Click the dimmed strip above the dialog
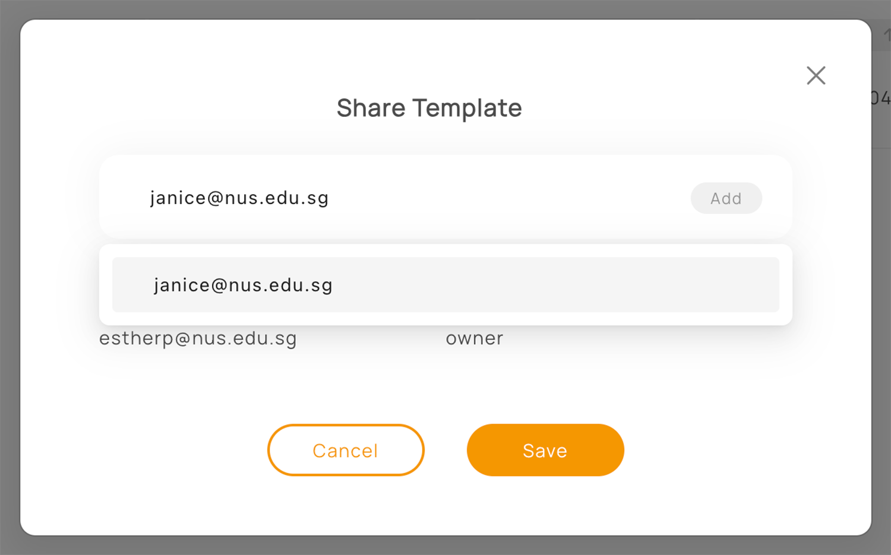 pyautogui.click(x=445, y=9)
